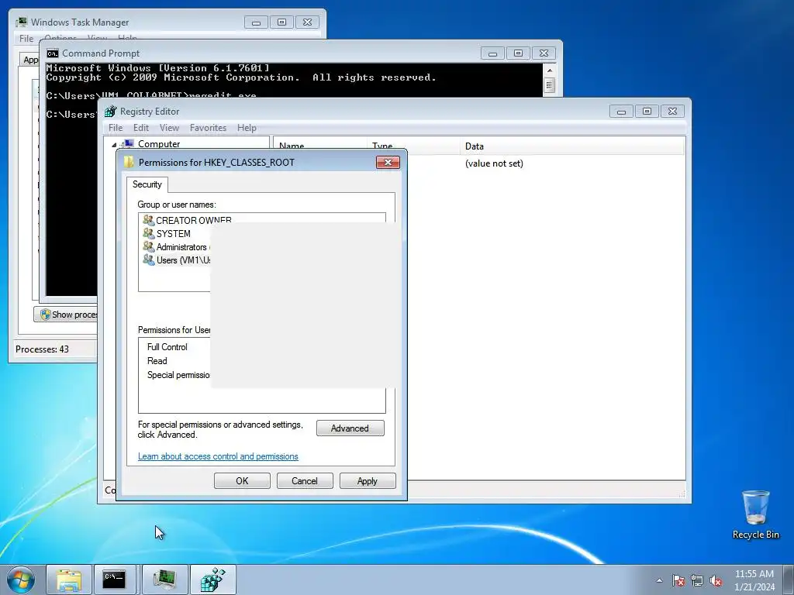Switch to Command Prompt taskbar icon
Viewport: 794px width, 595px height.
[x=114, y=580]
